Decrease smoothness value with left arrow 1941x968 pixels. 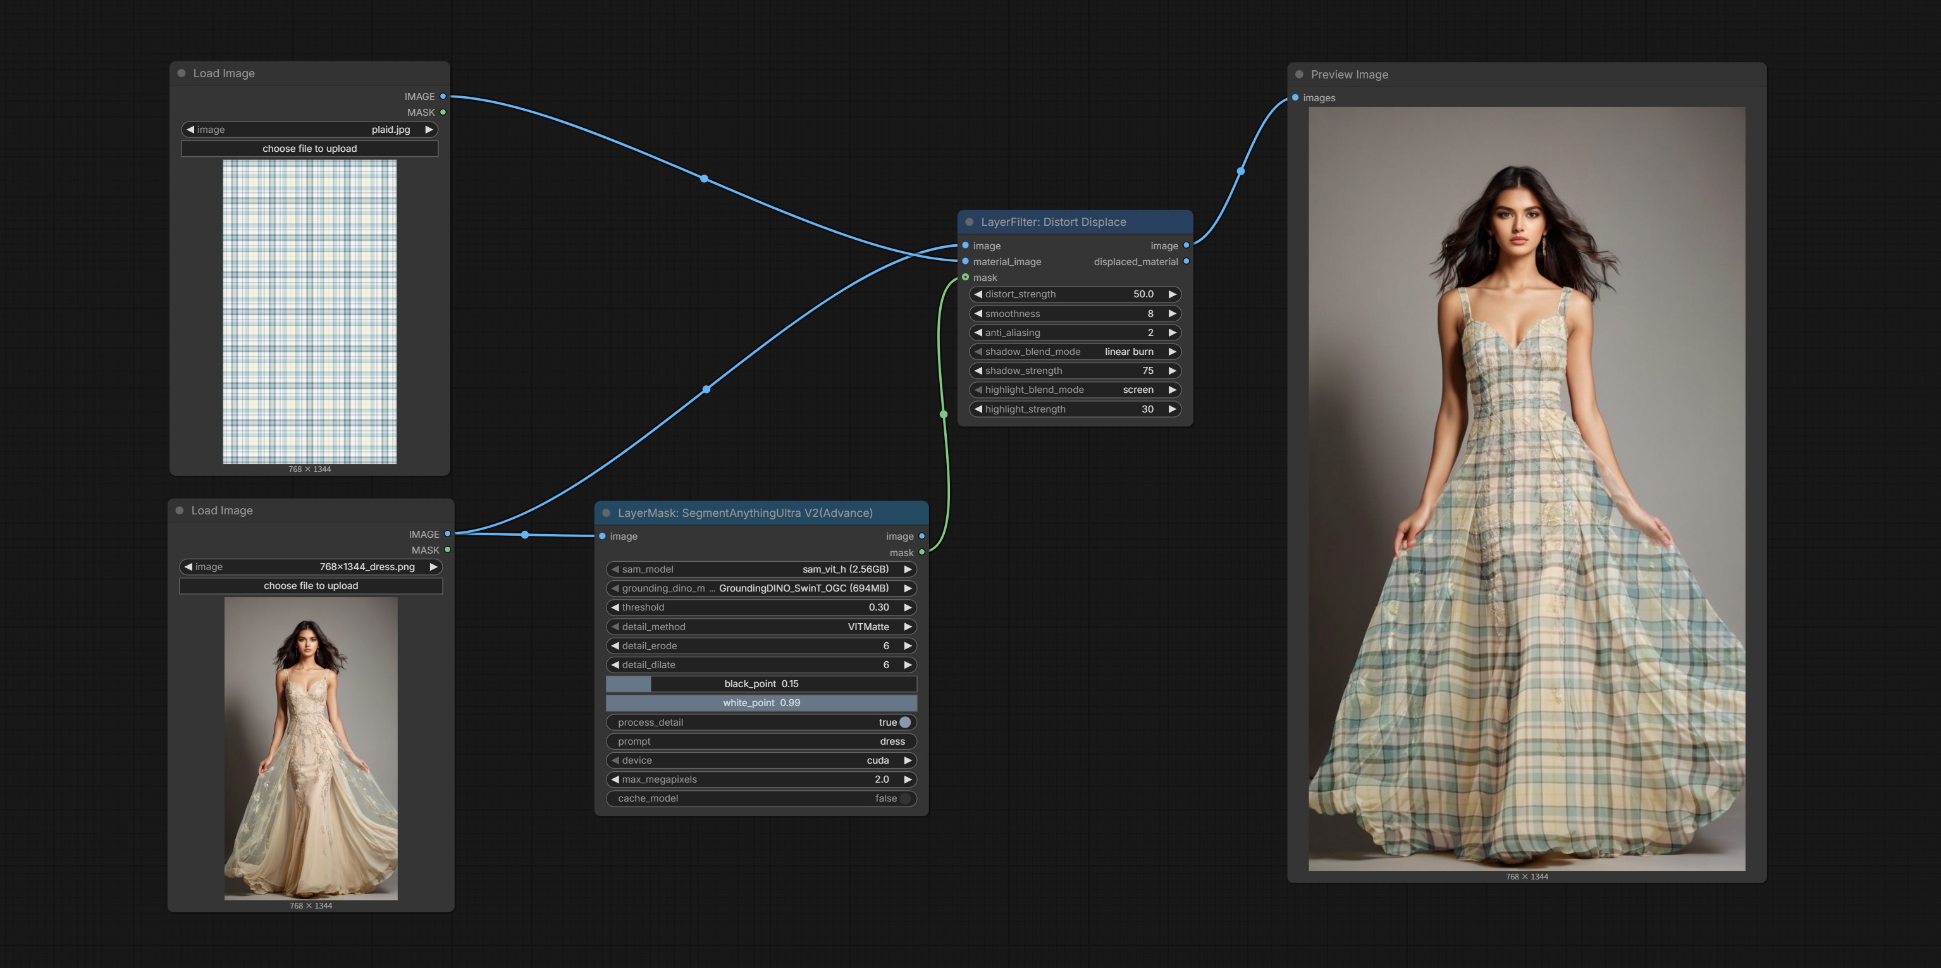click(x=978, y=314)
